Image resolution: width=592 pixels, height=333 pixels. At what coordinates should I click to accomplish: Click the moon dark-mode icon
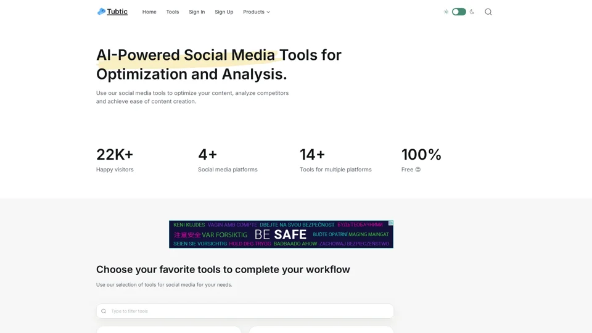[x=472, y=12]
